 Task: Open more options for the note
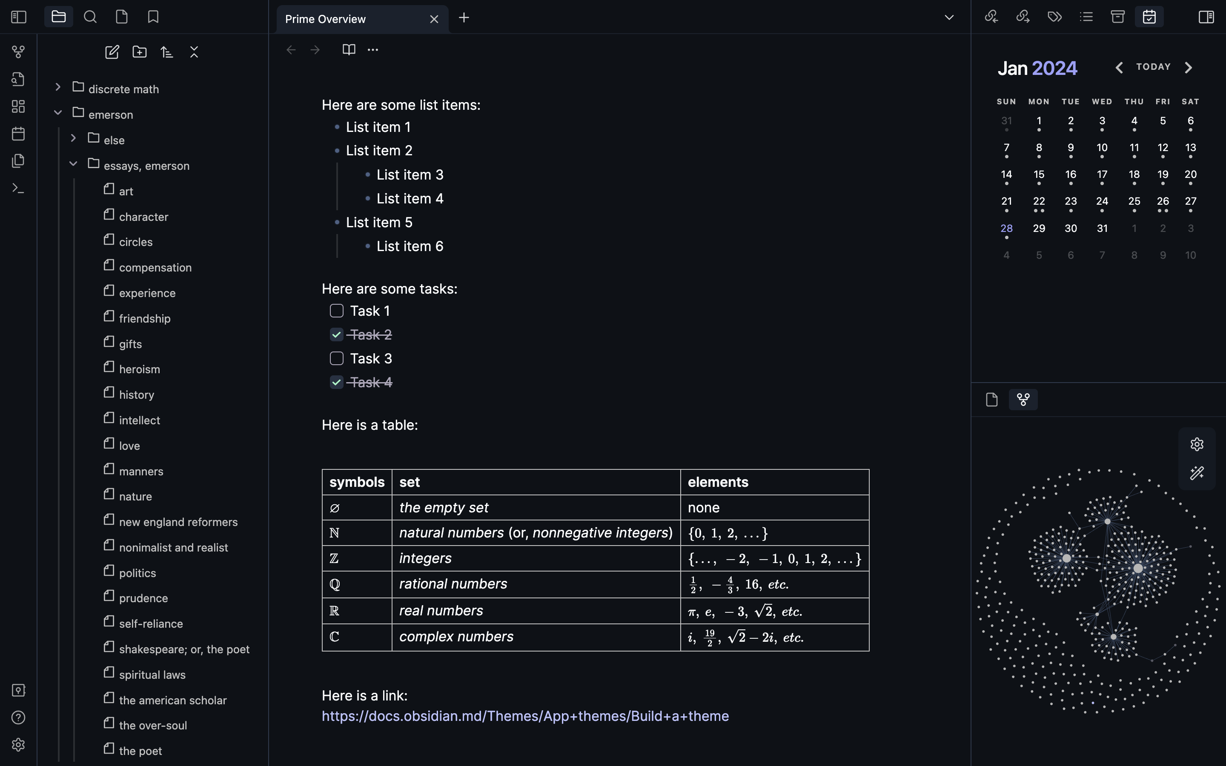tap(373, 50)
